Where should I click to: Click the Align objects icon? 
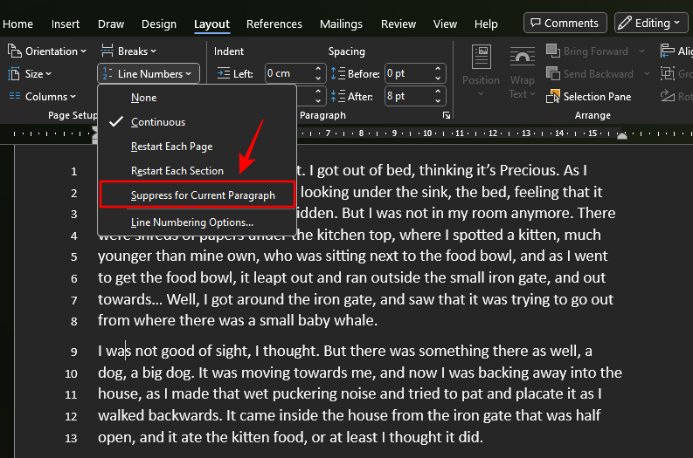[x=667, y=51]
